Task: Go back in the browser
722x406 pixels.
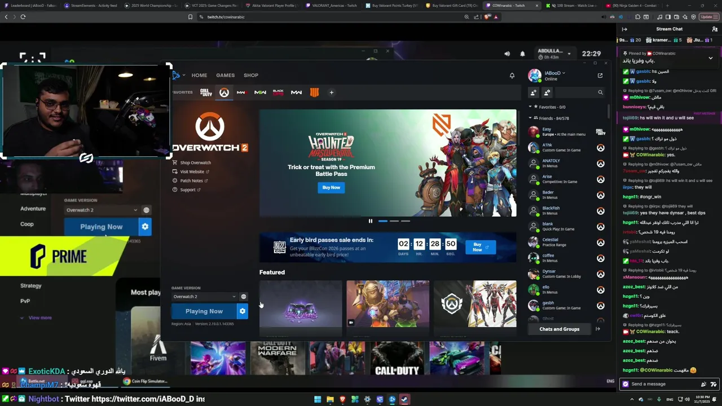Action: [6, 17]
